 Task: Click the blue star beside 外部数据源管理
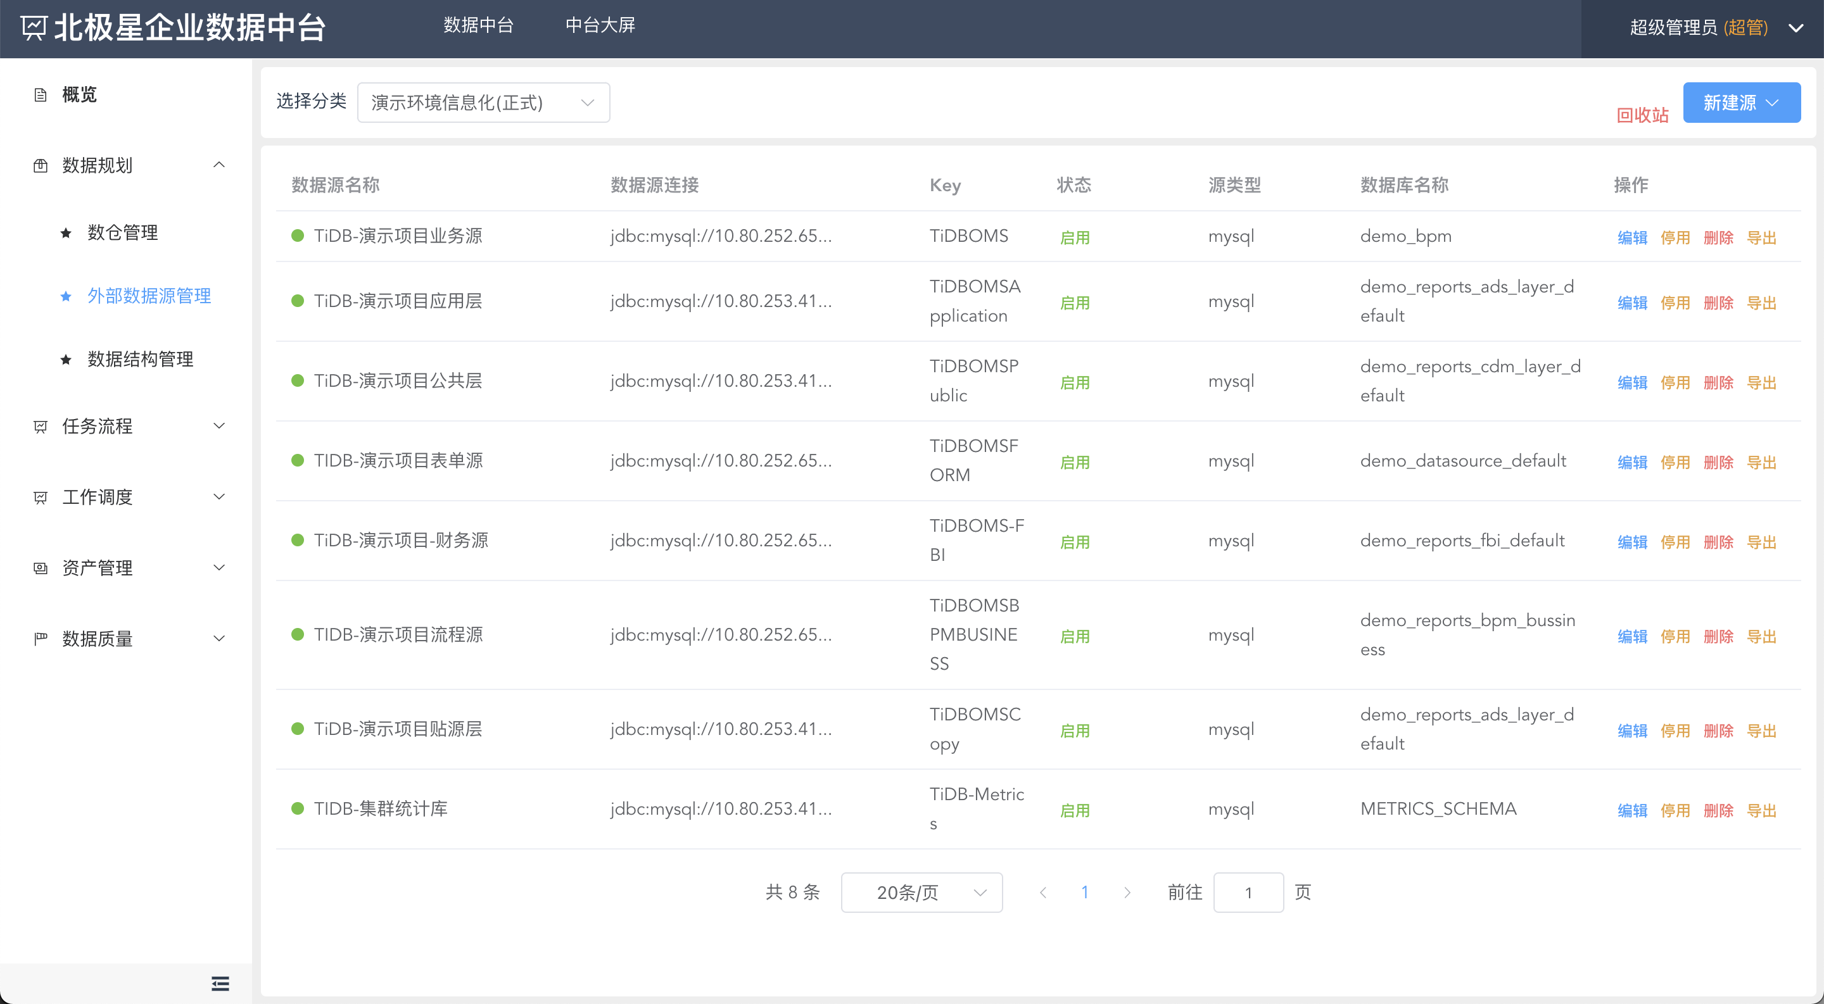66,296
